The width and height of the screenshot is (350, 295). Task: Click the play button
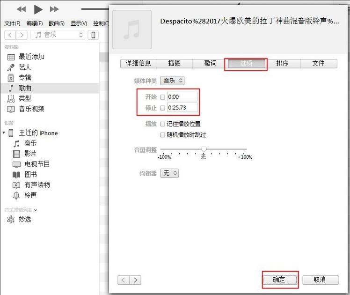38,9
